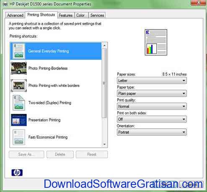207x192 pixels.
Task: Open the Orientation dropdown showing Portrait
Action: tap(152, 132)
